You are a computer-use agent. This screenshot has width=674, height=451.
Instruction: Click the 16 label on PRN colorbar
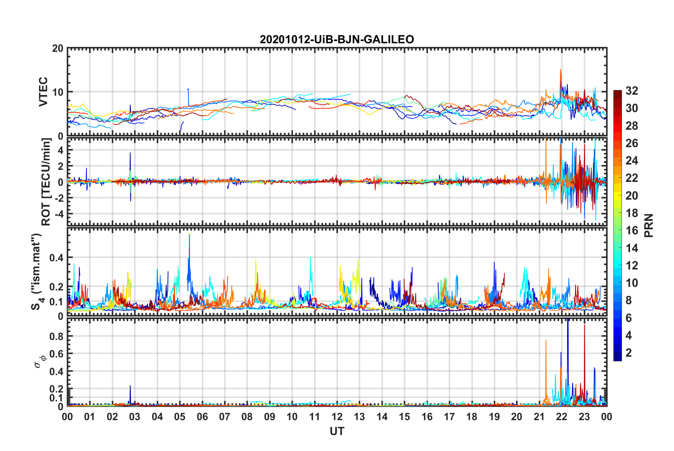click(x=631, y=230)
